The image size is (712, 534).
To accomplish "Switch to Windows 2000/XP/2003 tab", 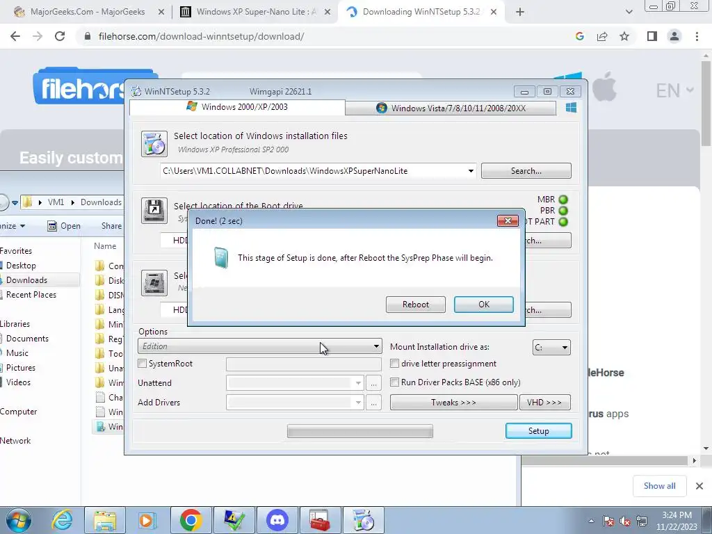I will [237, 107].
